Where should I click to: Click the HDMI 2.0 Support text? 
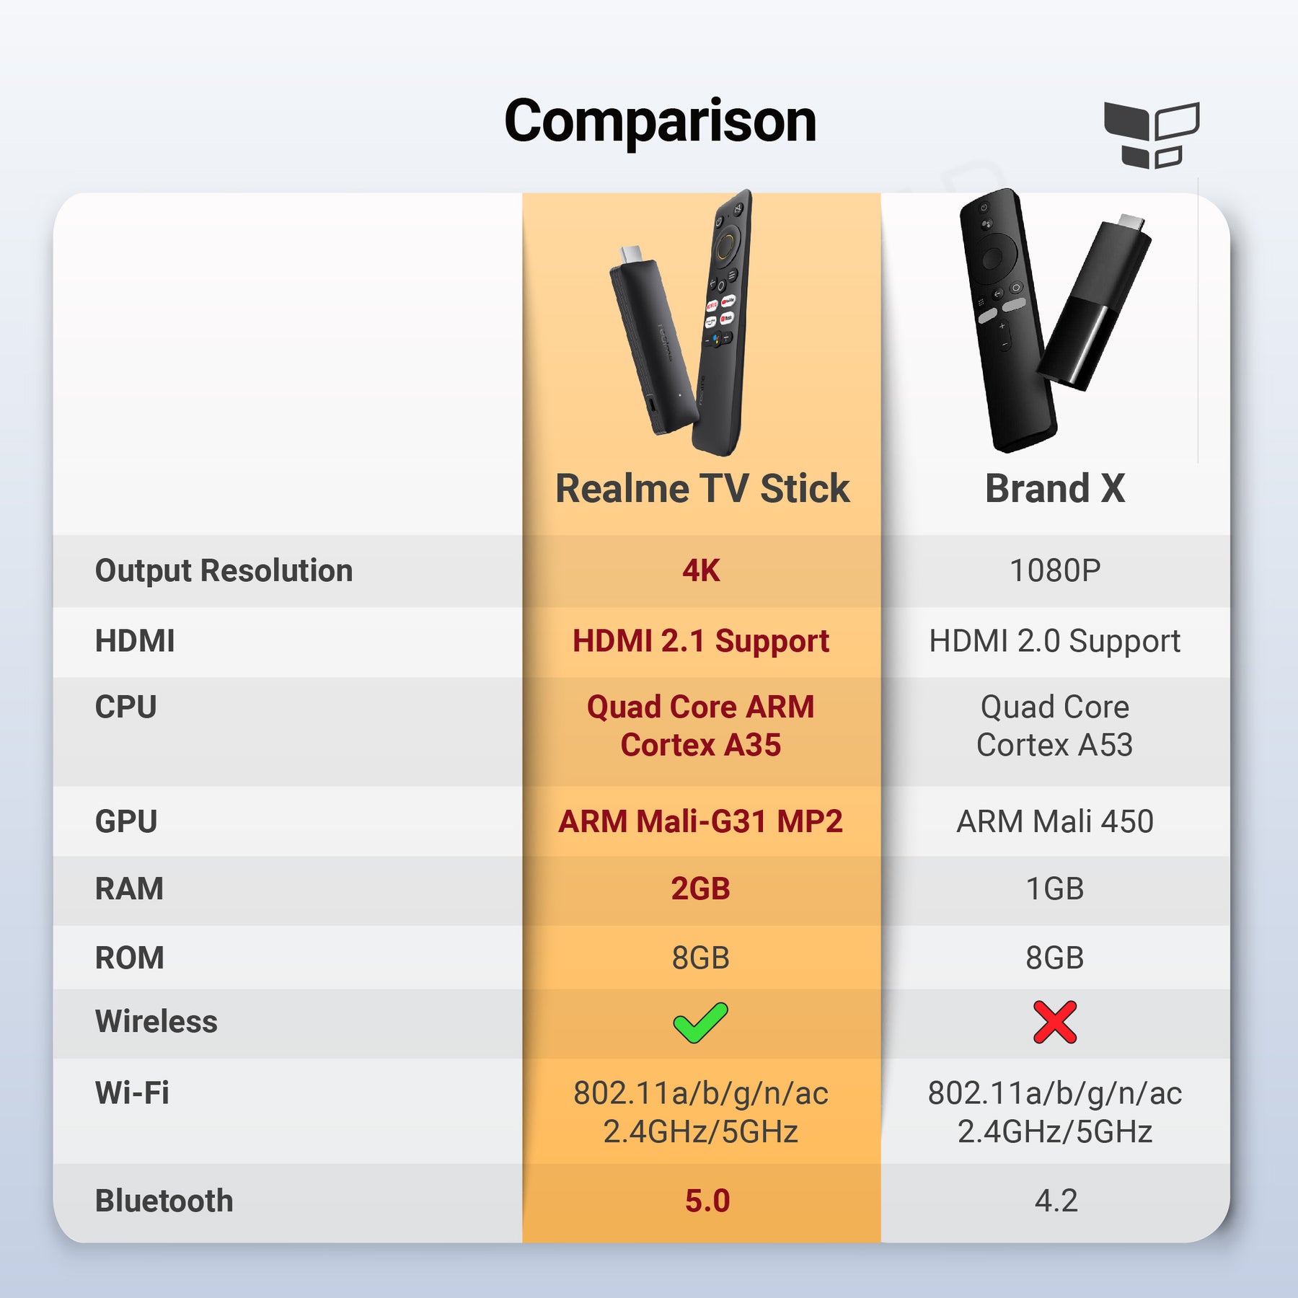click(1054, 640)
